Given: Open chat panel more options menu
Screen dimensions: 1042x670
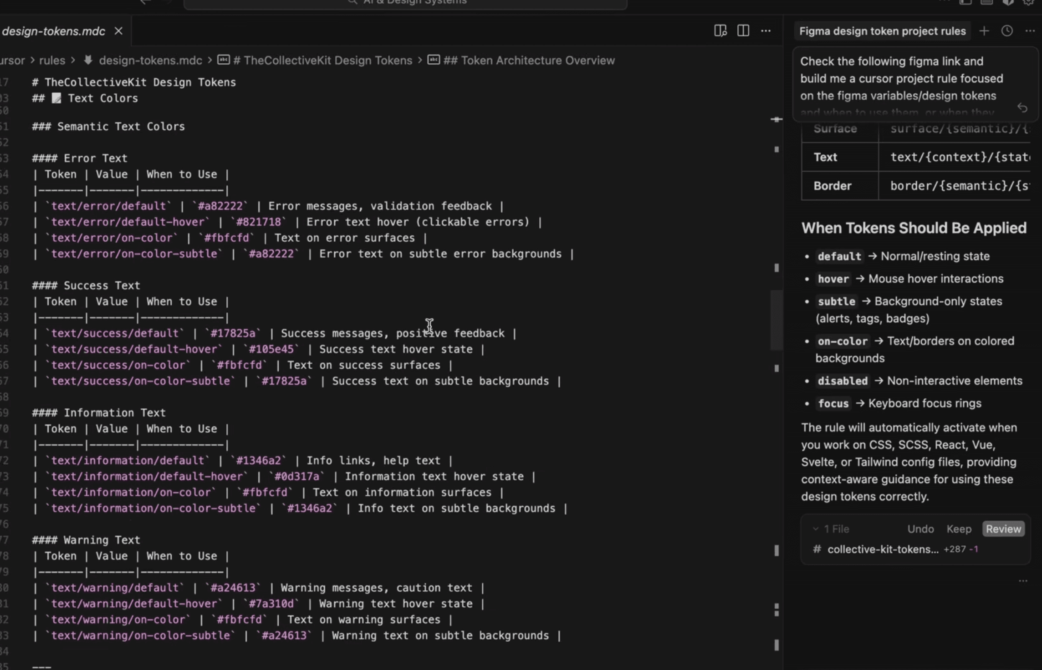Looking at the screenshot, I should pos(1030,31).
